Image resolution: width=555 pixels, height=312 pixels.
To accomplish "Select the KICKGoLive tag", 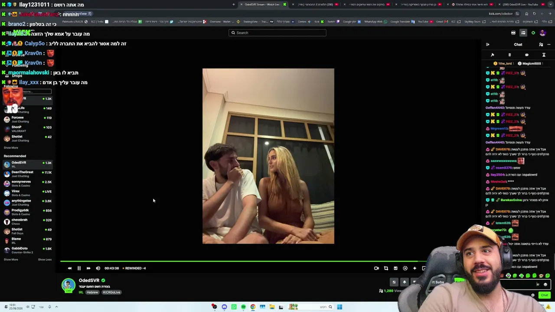I will click(111, 292).
